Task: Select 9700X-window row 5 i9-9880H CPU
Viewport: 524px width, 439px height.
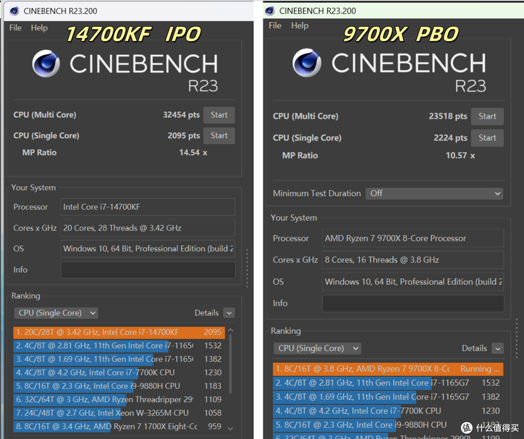Action: pyautogui.click(x=388, y=425)
